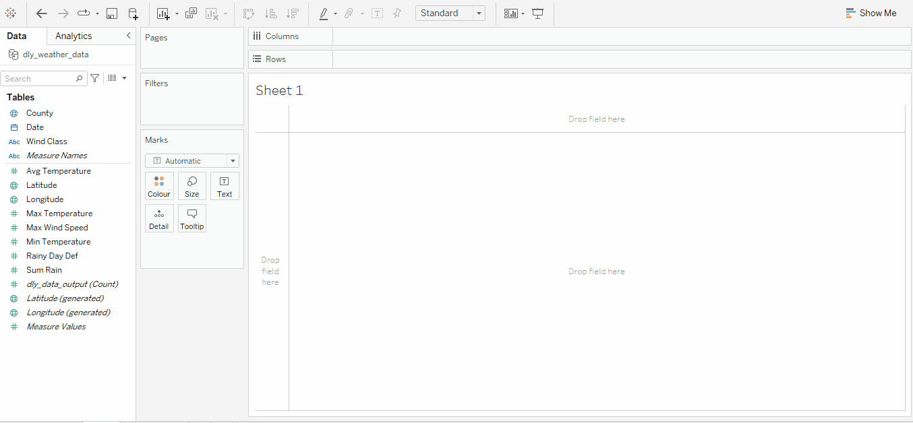Open the data pane sort options dropdown arrow

coord(123,78)
